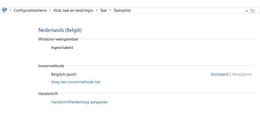Click the Control Panel language icon in address bar
This screenshot has width=260, height=124.
5,10
